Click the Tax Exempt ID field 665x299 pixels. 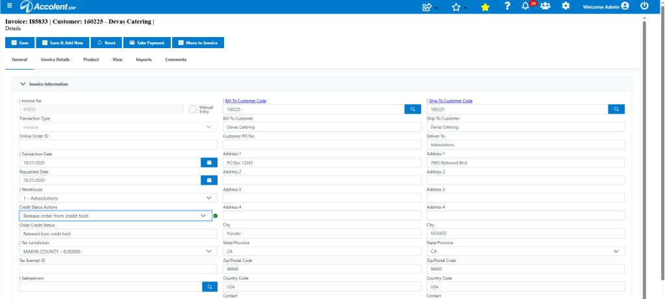(x=118, y=269)
